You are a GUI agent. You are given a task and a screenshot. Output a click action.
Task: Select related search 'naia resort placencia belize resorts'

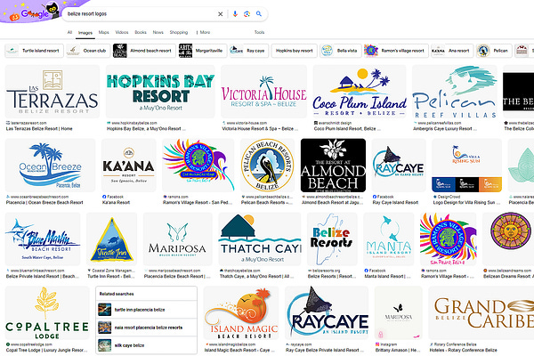147,328
